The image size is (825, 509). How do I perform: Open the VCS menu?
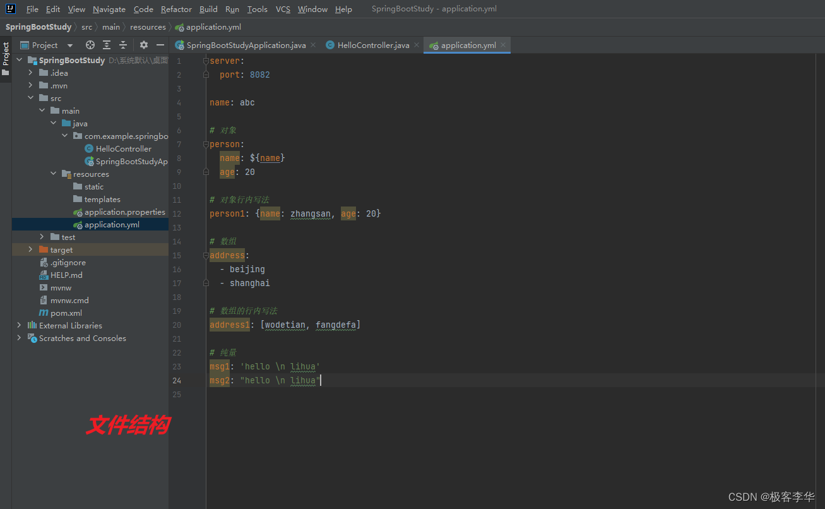tap(283, 9)
